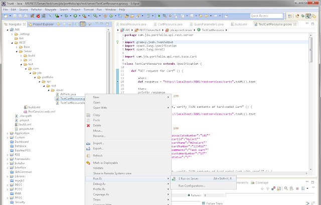Click the Open Perspective icon beside Quick Access
Viewport: 321px width, 205px height.
290,16
